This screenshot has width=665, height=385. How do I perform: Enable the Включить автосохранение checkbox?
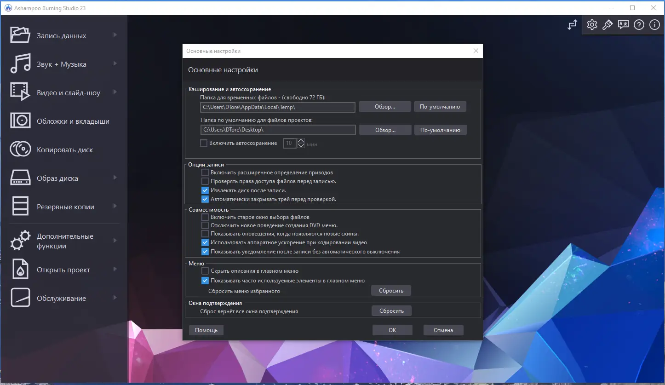coord(204,143)
